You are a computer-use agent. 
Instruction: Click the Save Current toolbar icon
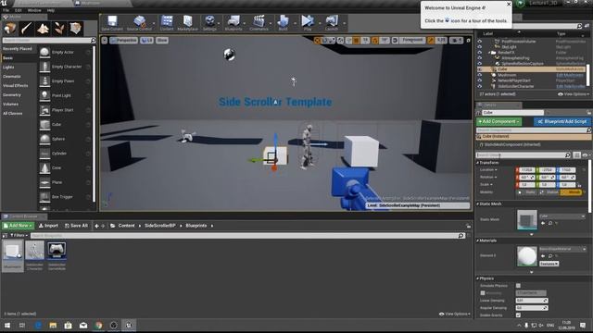(x=112, y=23)
